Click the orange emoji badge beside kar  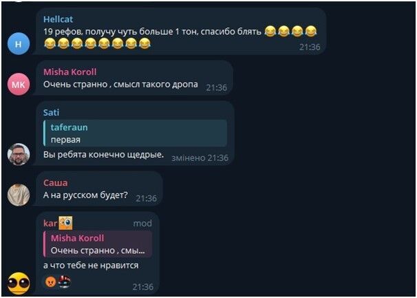click(65, 223)
